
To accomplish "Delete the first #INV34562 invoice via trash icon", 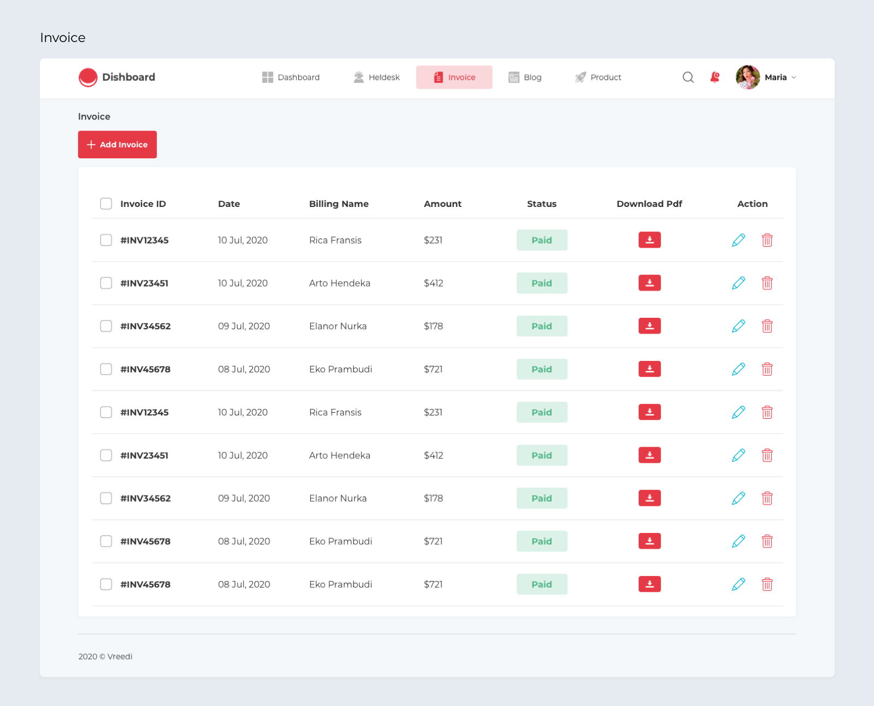I will coord(767,326).
